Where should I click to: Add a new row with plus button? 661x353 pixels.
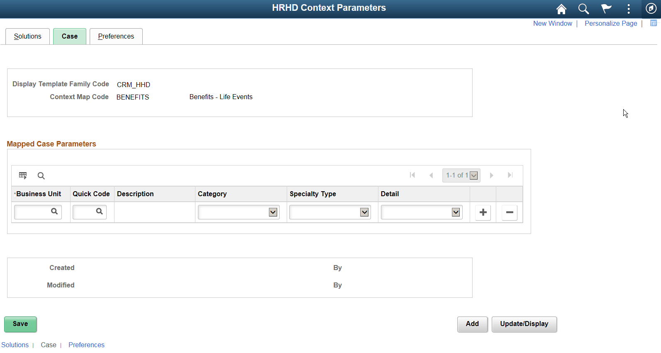[x=483, y=212]
